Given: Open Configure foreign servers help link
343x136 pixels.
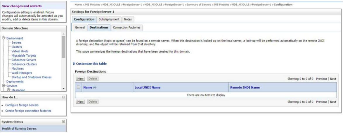Looking at the screenshot, I should point(22,105).
